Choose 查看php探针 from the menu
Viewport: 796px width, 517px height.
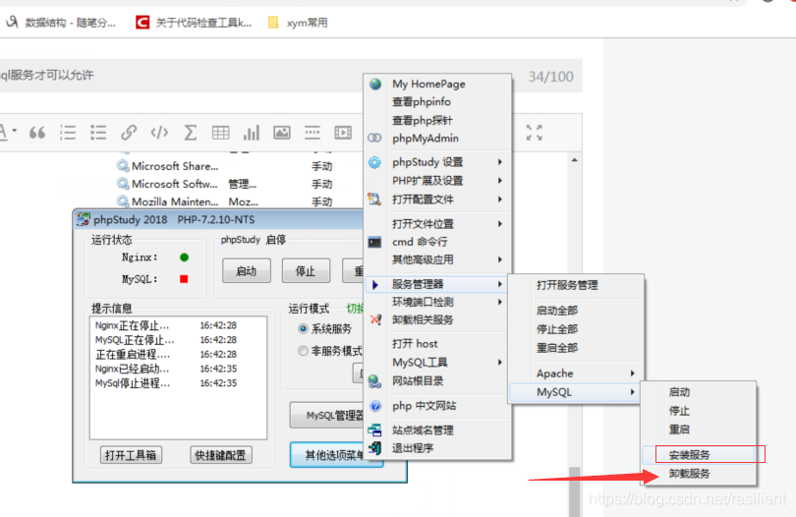pos(423,120)
